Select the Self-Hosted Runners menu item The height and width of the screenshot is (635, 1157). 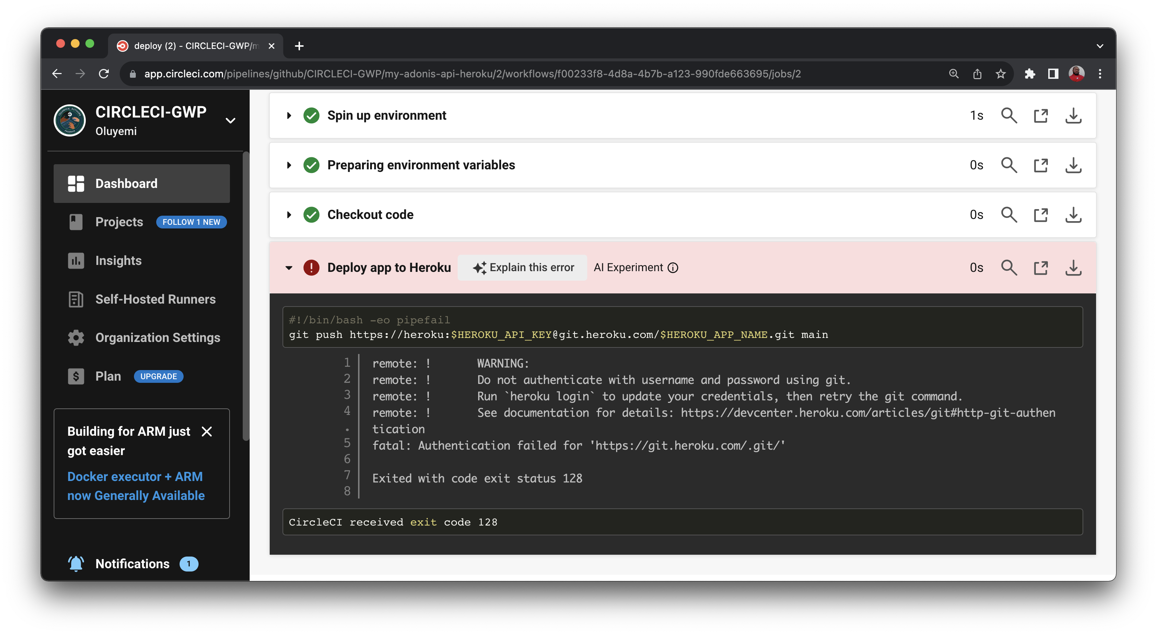(x=155, y=299)
